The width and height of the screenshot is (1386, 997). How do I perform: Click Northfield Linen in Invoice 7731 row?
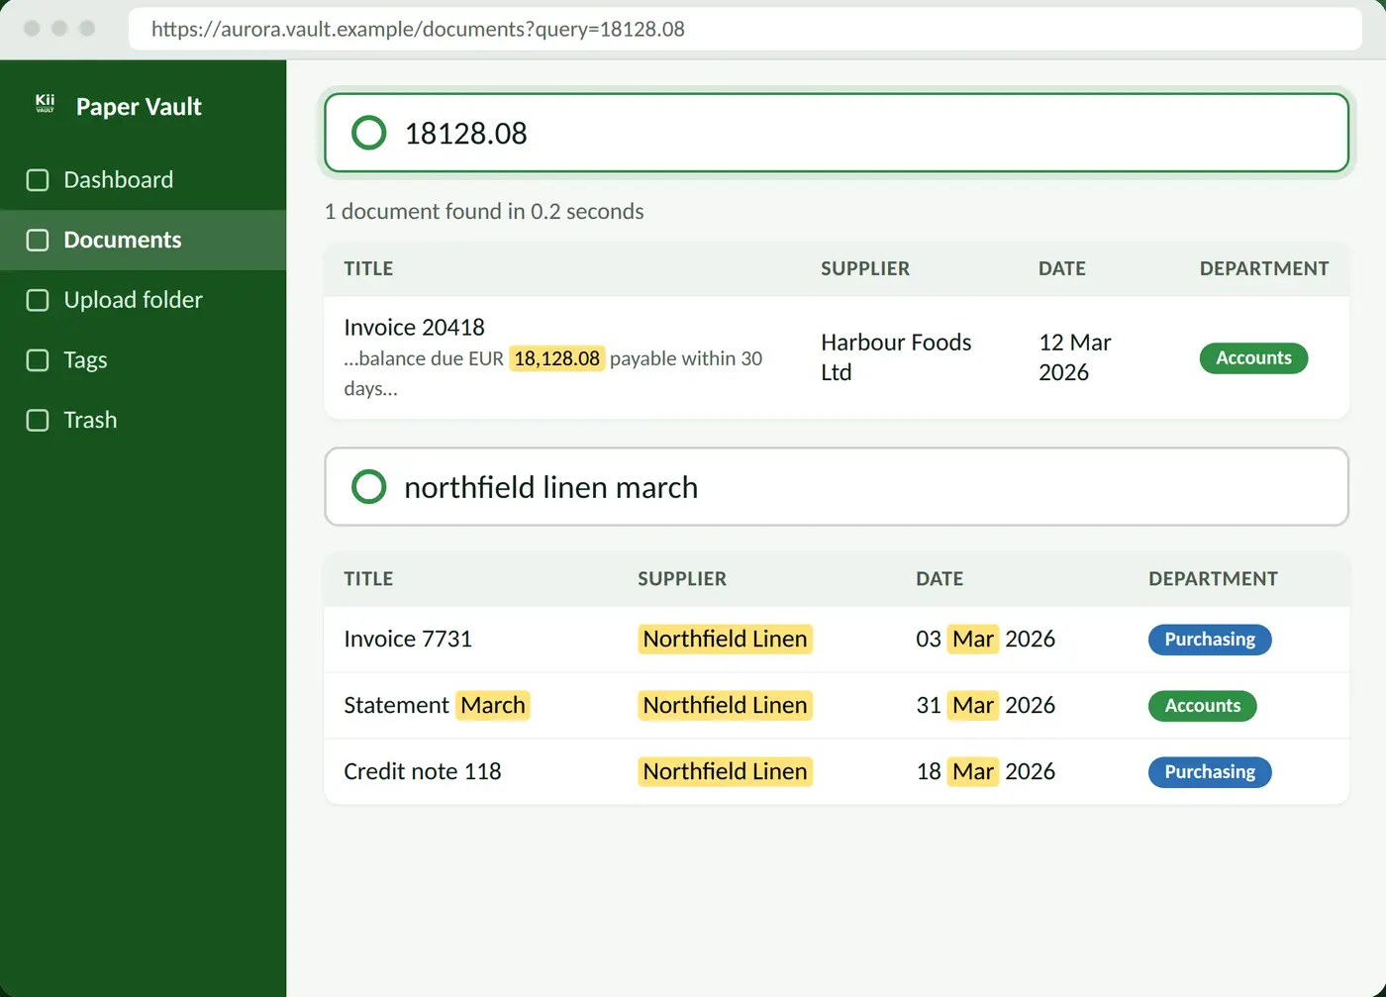[725, 640]
